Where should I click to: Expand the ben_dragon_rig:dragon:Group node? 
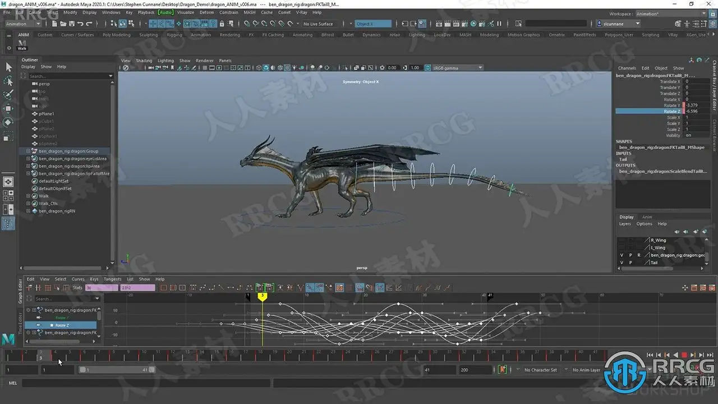click(x=28, y=151)
